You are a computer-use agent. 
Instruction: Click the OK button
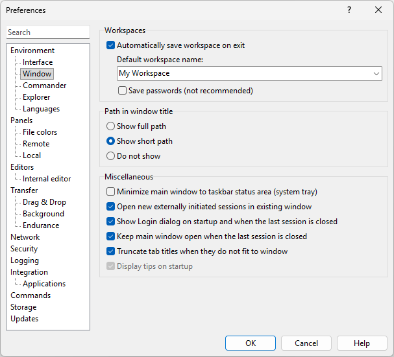[251, 343]
